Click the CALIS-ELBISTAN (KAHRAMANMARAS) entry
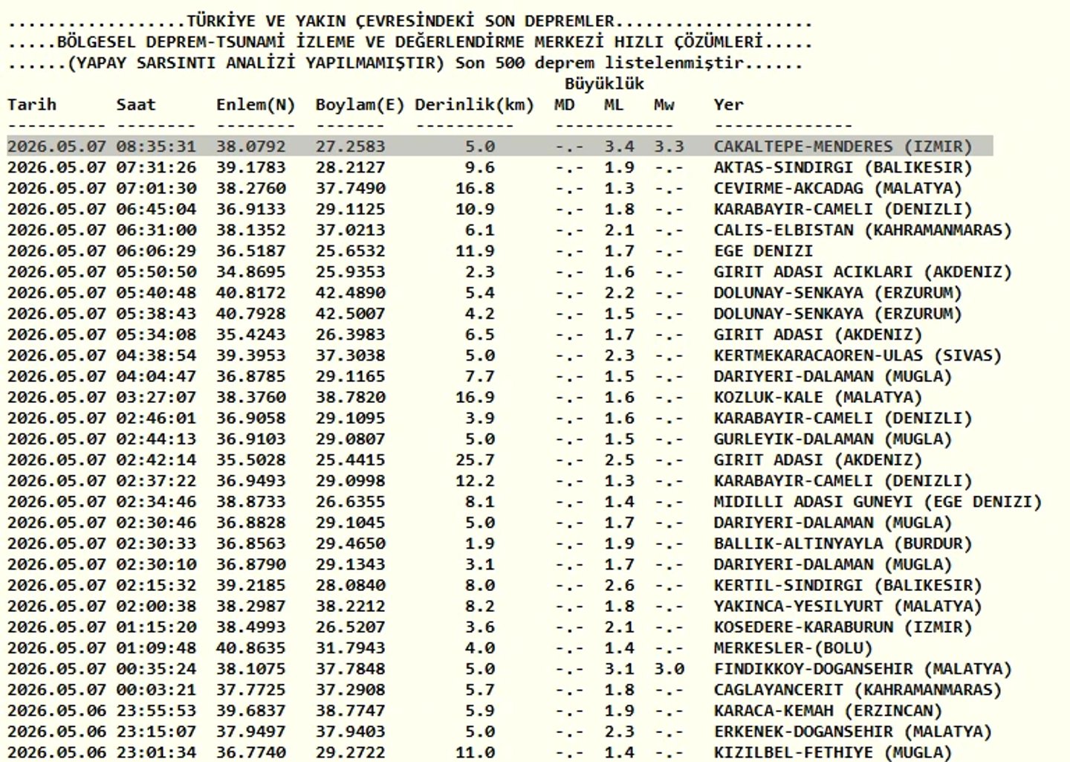1070x762 pixels. click(863, 230)
